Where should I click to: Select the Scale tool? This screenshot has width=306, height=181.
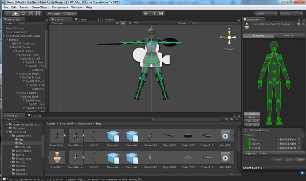click(x=31, y=13)
